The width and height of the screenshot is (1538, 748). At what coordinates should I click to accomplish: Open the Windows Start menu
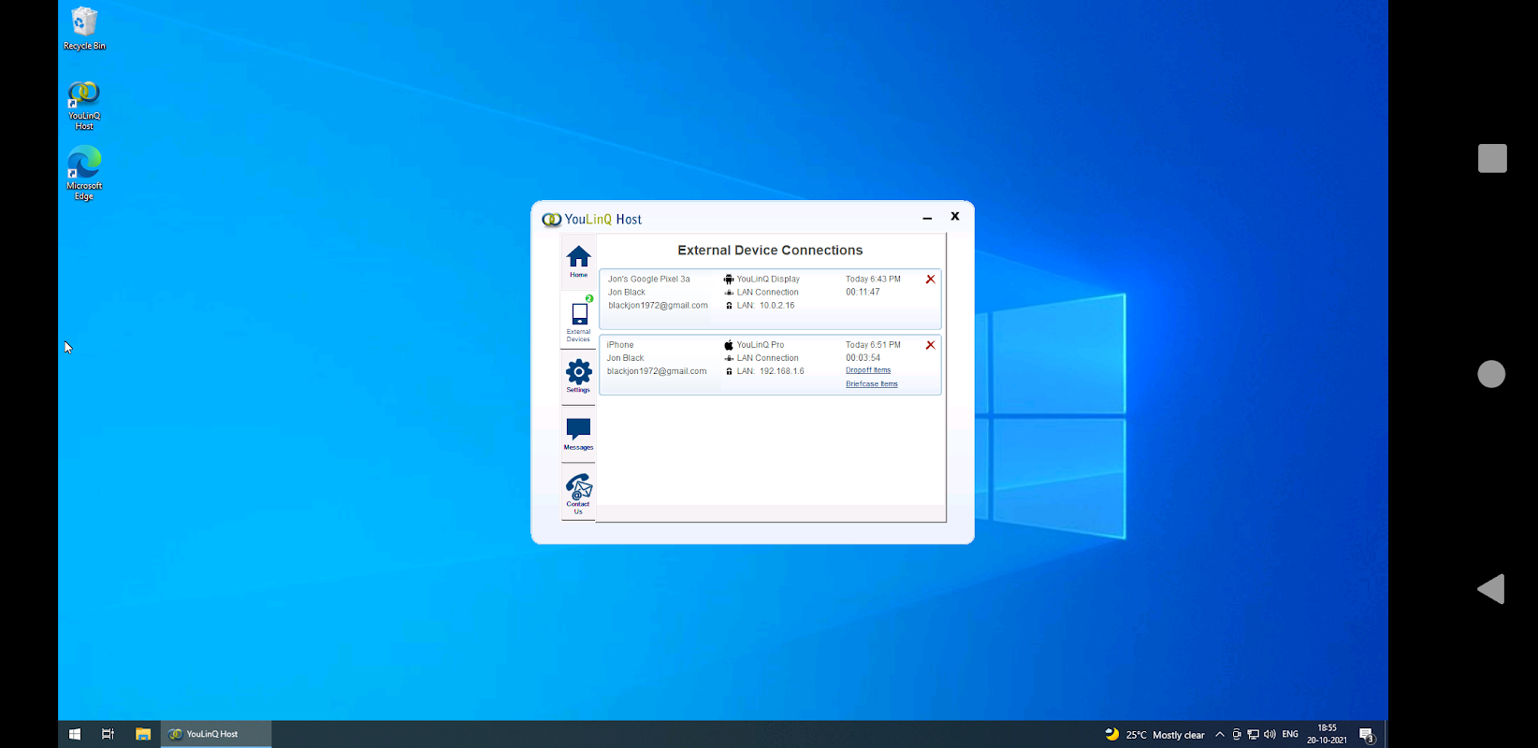tap(75, 734)
